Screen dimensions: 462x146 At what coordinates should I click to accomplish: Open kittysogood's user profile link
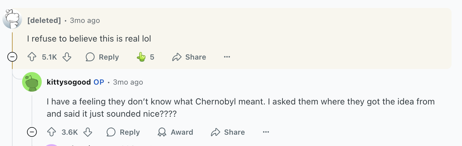(69, 82)
